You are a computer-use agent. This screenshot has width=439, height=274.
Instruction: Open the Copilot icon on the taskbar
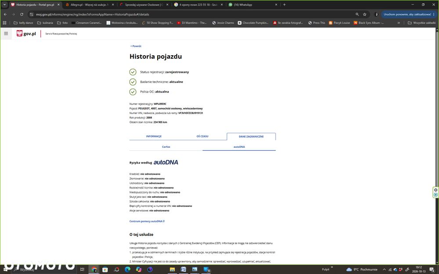tap(139, 269)
